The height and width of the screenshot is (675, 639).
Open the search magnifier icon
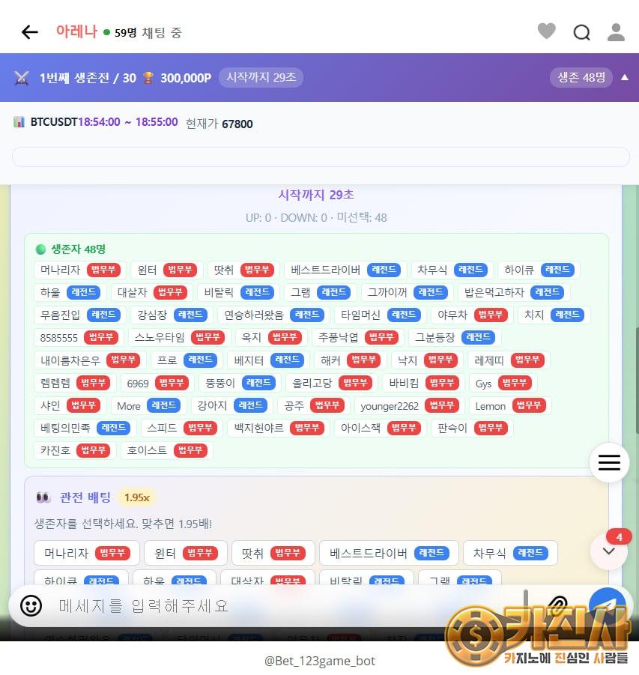(x=581, y=32)
